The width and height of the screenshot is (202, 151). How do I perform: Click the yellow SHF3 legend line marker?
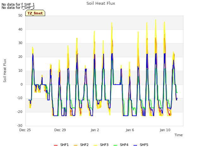tap(95, 145)
